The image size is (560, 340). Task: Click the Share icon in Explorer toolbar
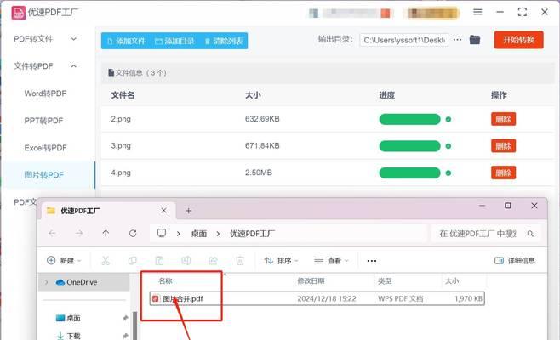(214, 261)
